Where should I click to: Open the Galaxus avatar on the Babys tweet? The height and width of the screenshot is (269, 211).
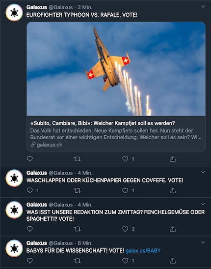14,248
